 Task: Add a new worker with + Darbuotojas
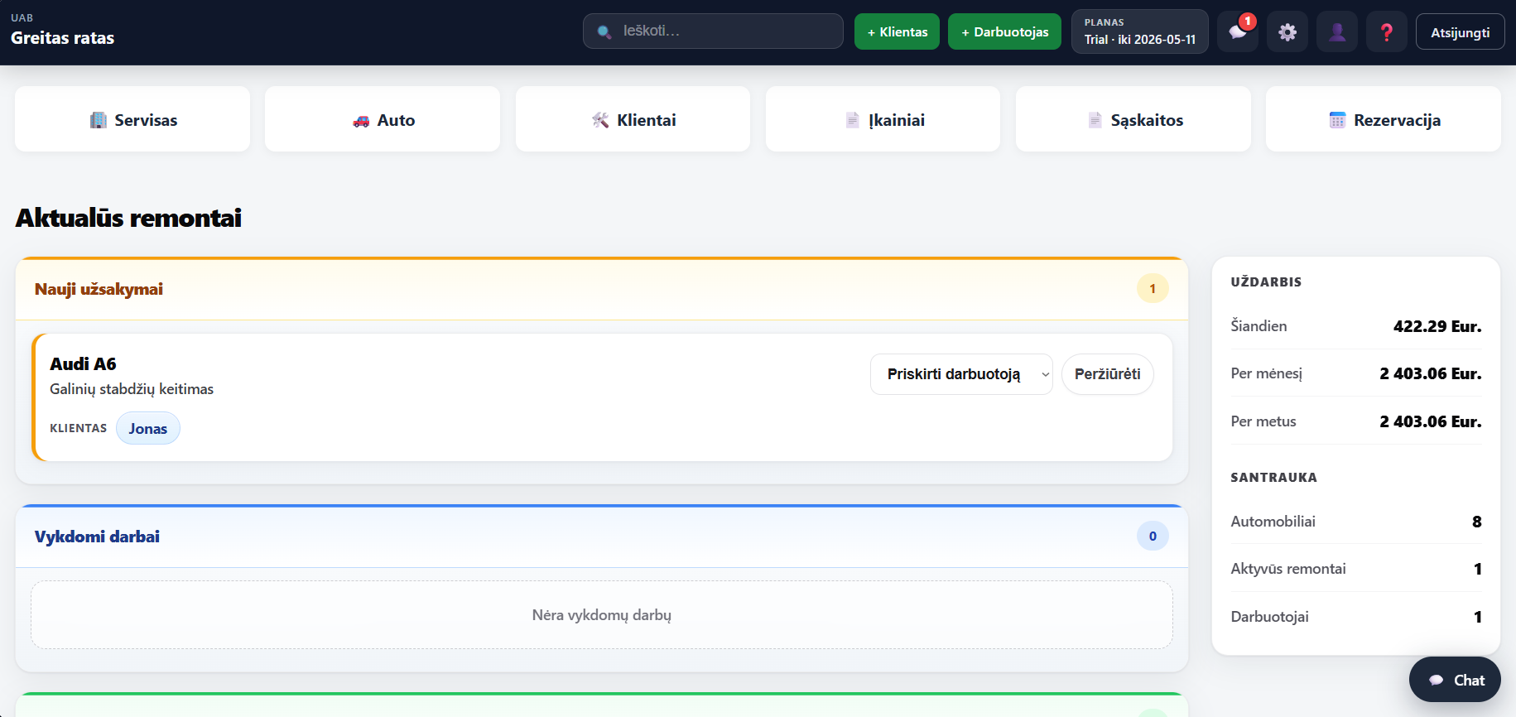(x=1004, y=31)
